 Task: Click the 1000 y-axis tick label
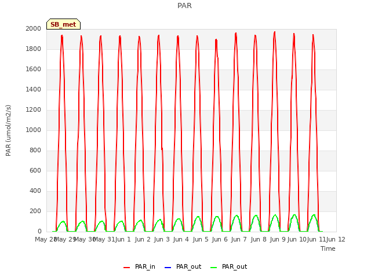coord(34,130)
